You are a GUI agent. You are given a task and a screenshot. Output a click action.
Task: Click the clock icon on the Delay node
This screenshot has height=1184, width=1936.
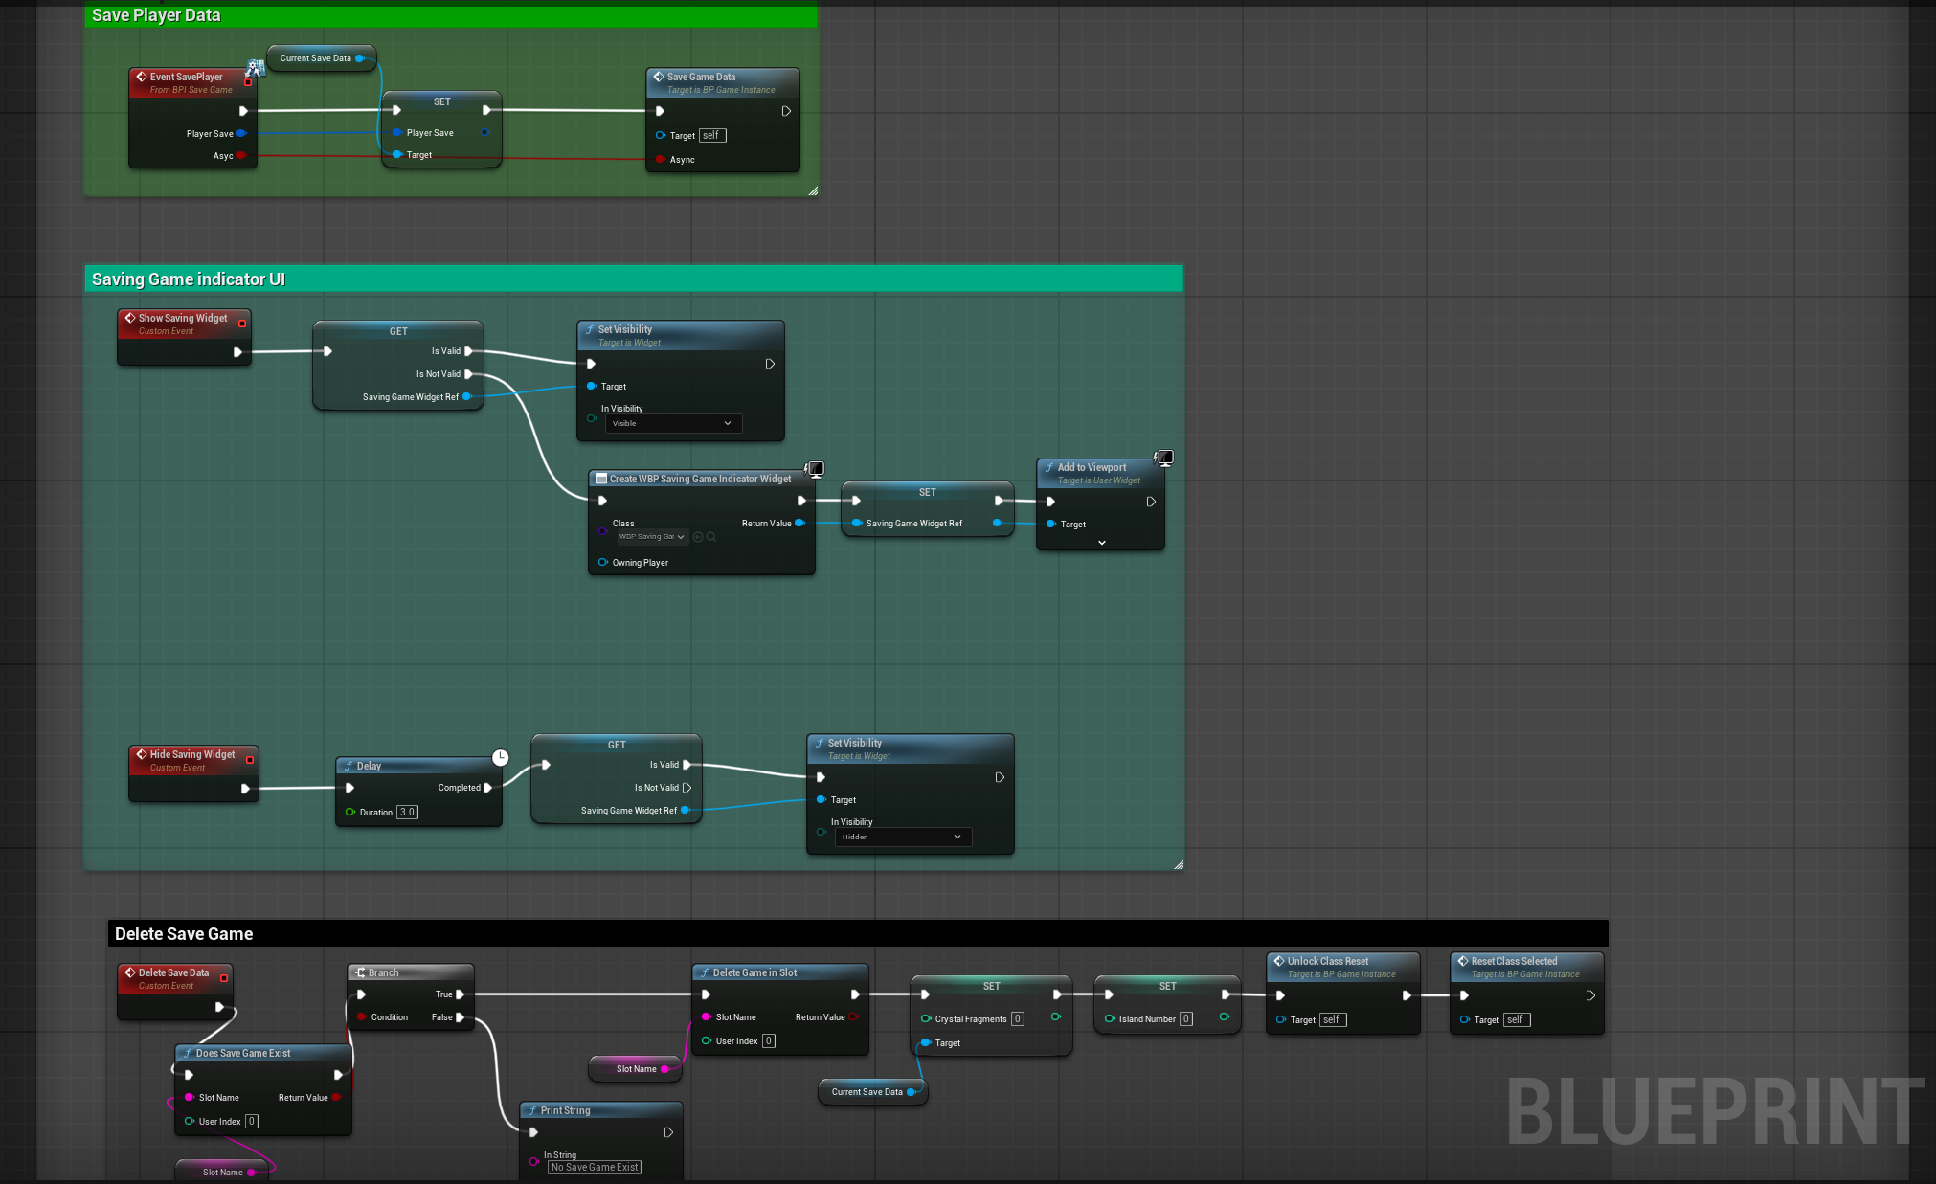pos(500,758)
